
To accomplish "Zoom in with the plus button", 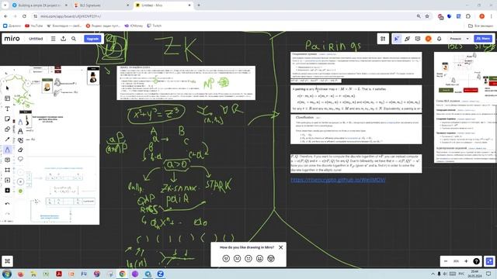I will (x=466, y=261).
